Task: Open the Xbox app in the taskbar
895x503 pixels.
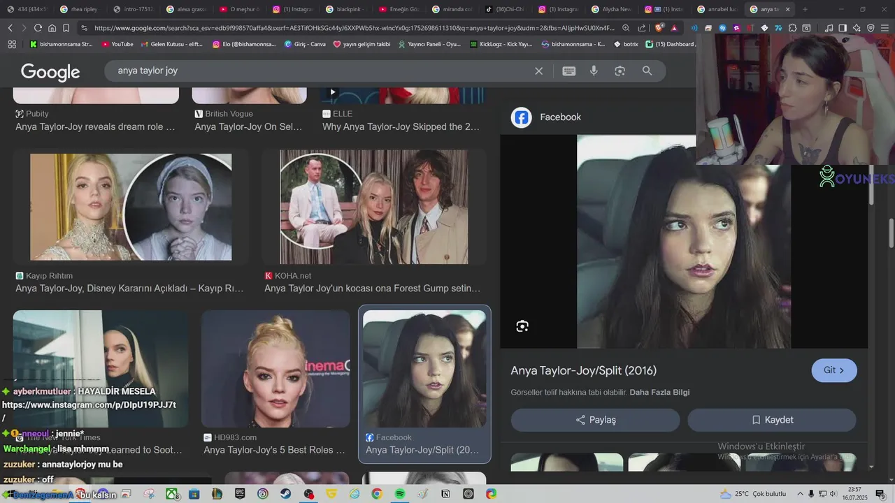Action: tap(171, 494)
